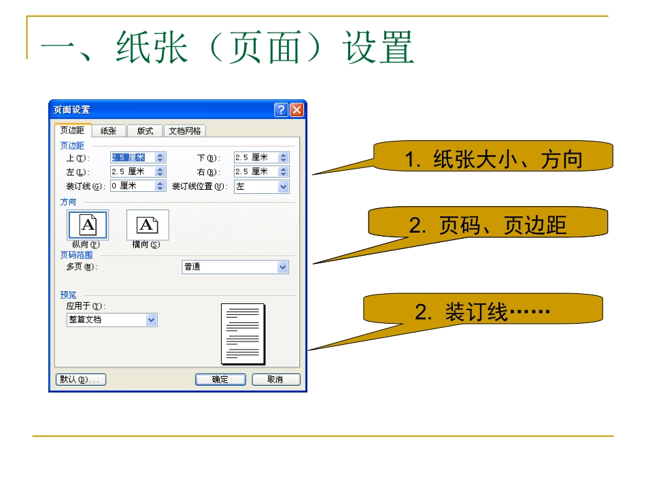Click the 默认 button
646x485 pixels.
81,380
